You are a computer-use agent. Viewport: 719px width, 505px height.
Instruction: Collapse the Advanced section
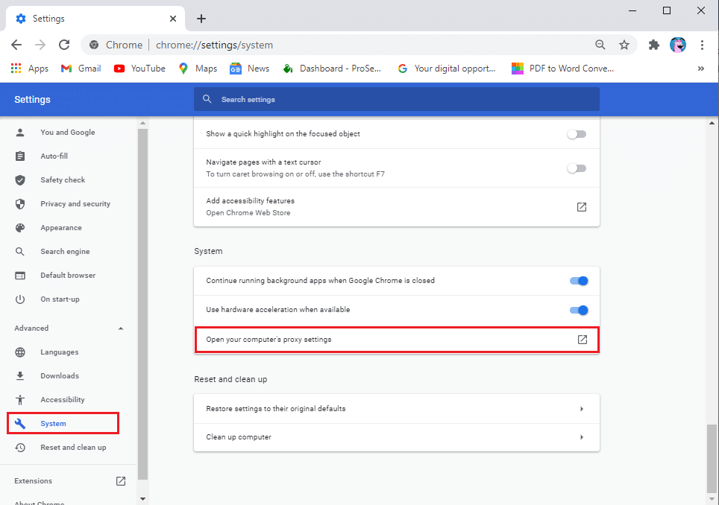119,328
